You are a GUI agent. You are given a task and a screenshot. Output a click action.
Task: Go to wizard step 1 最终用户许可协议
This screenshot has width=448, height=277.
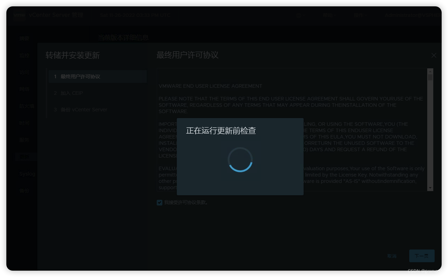point(98,76)
